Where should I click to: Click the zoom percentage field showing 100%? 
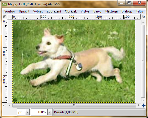pyautogui.click(x=39, y=112)
